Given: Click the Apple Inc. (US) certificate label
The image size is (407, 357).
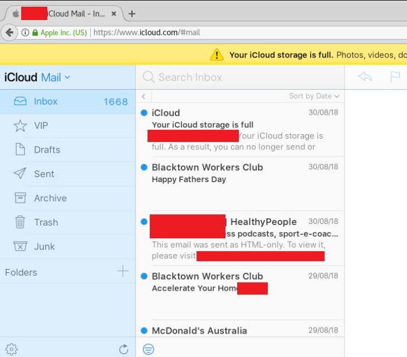Looking at the screenshot, I should click(63, 33).
